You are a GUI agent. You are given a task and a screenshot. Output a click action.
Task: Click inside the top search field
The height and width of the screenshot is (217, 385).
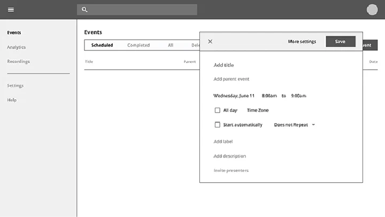click(137, 10)
